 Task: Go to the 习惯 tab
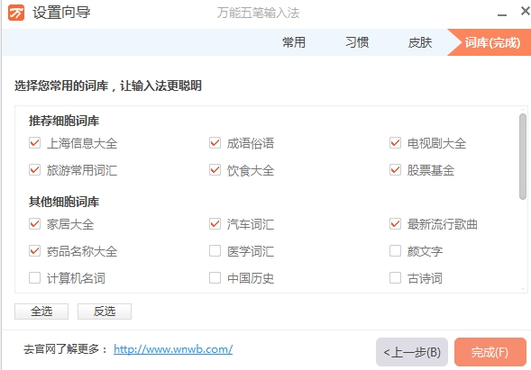tap(357, 42)
